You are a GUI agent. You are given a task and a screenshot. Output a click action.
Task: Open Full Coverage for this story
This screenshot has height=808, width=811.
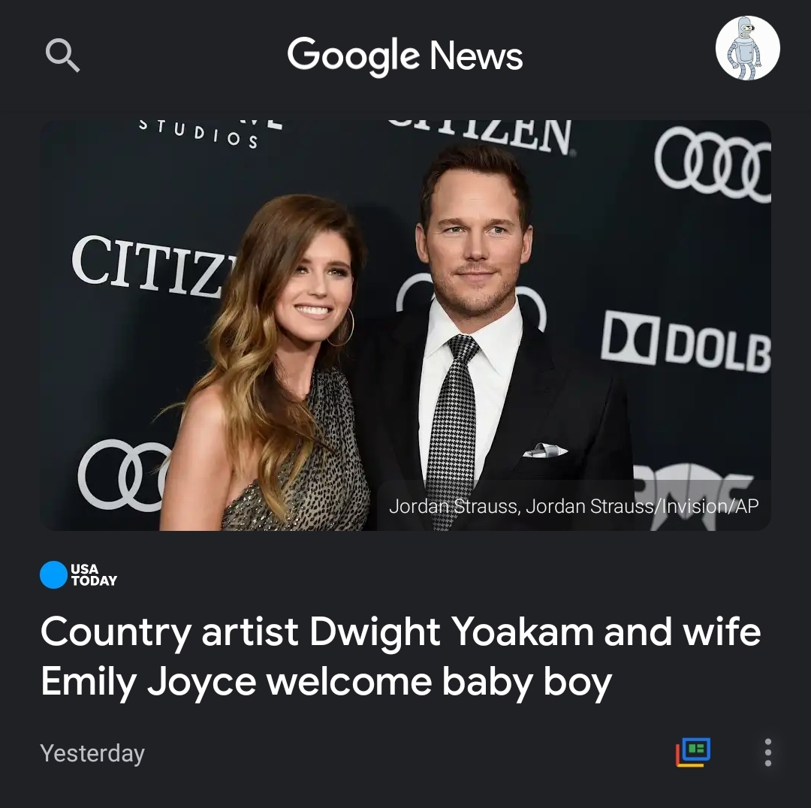693,752
